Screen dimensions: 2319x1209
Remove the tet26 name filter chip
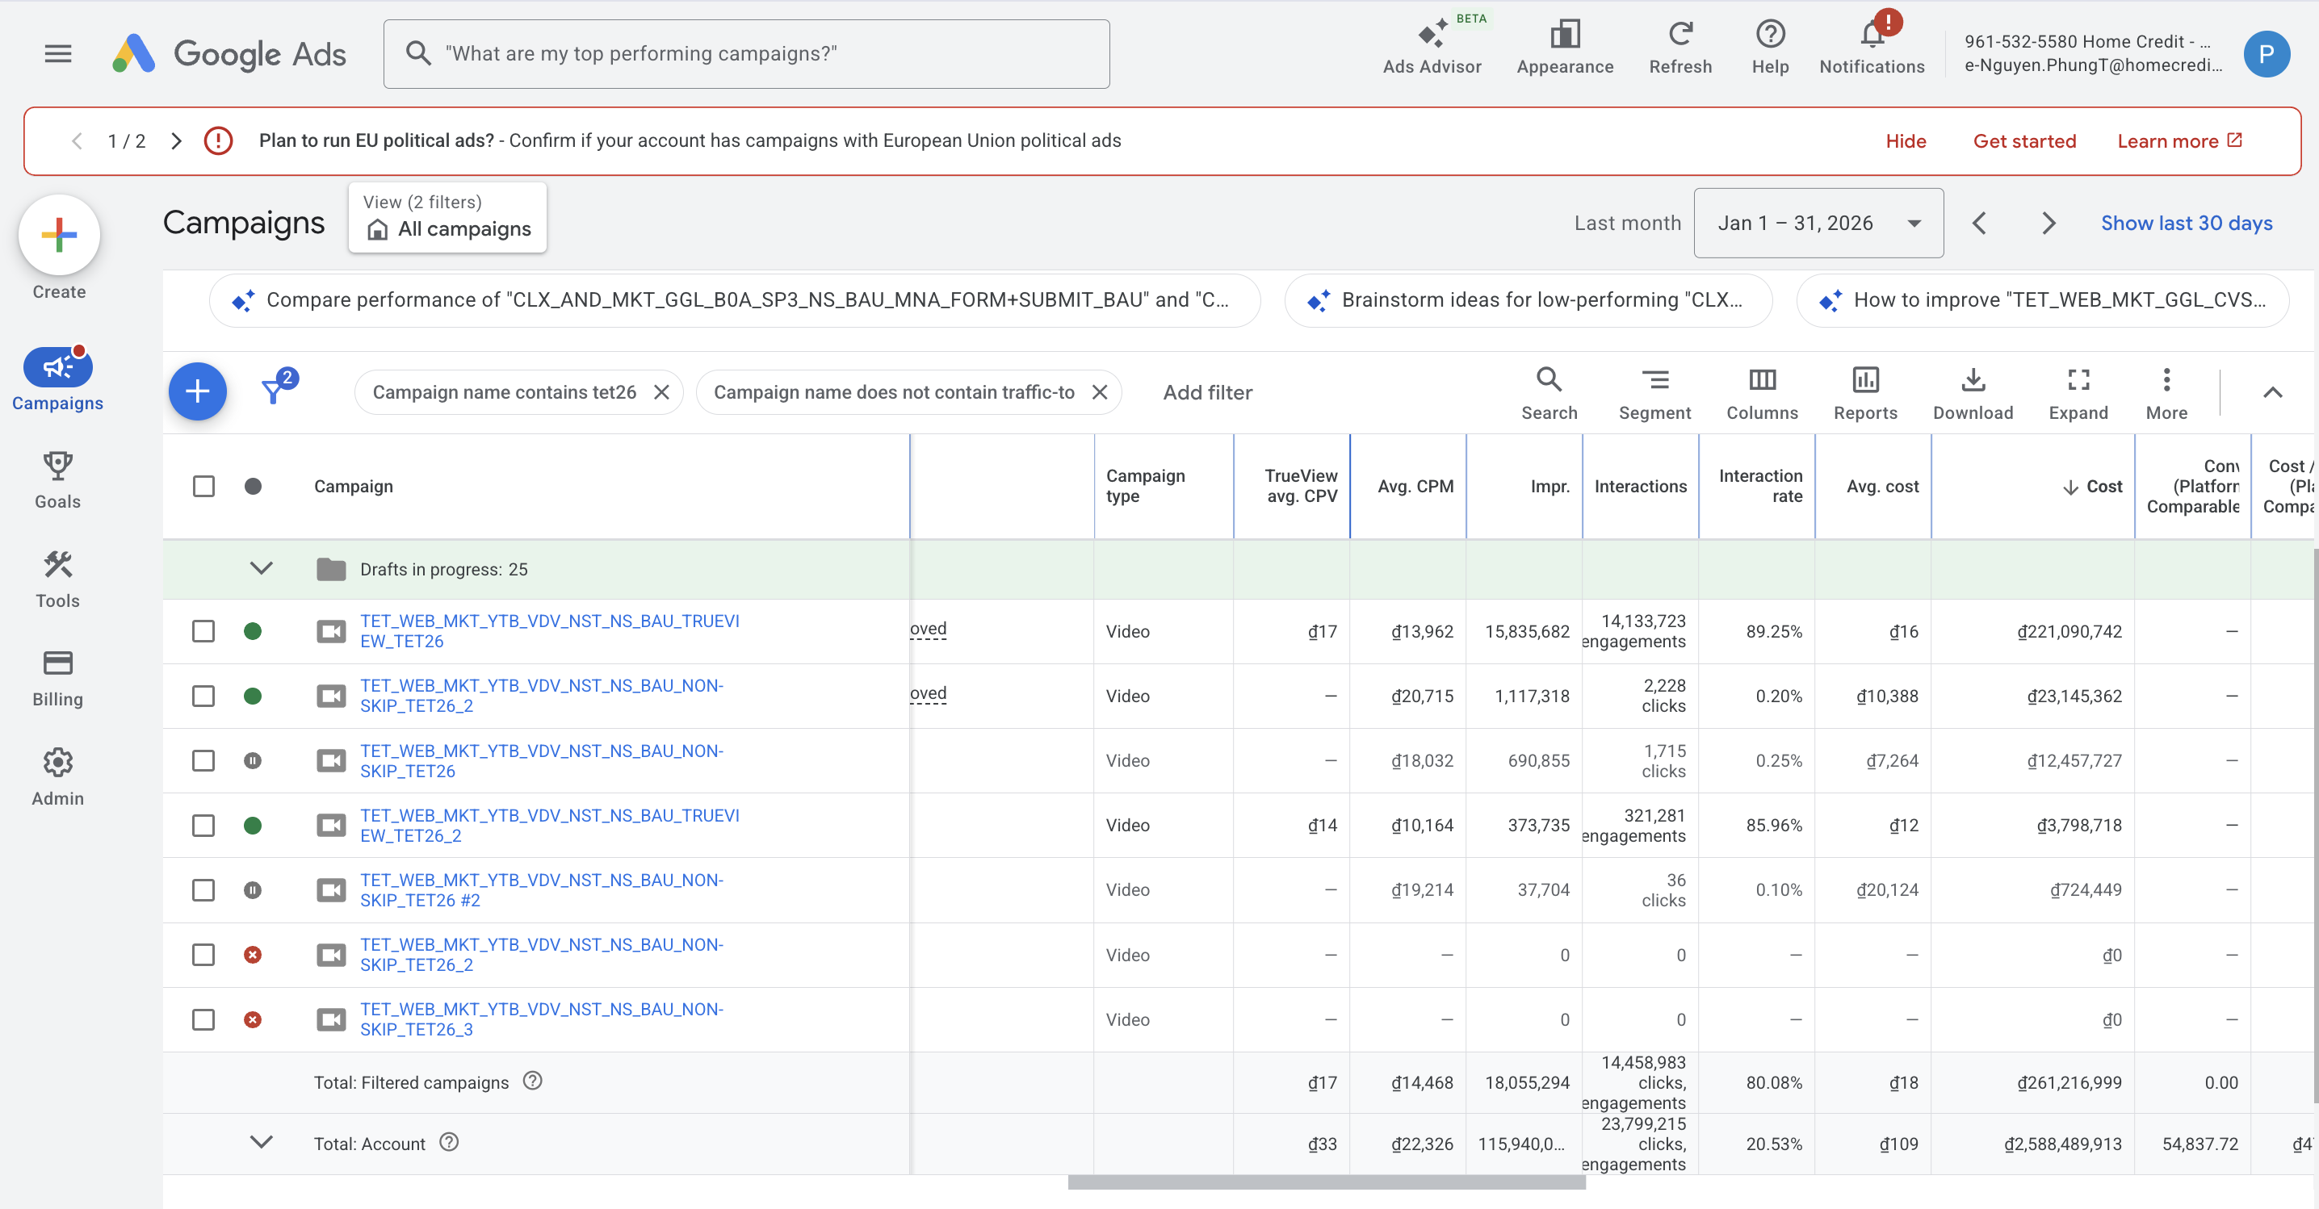point(661,391)
